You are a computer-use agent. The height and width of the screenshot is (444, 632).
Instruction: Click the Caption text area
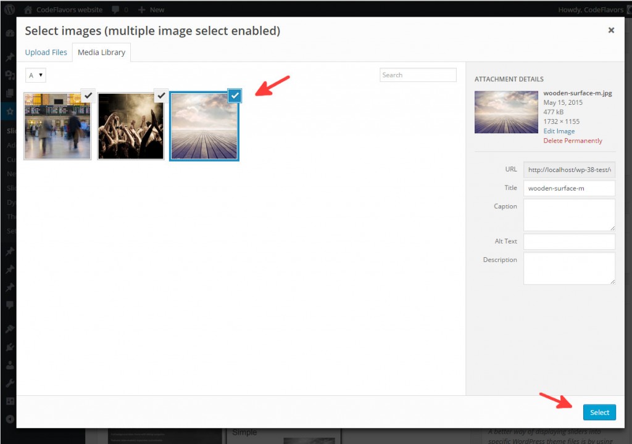(x=568, y=215)
